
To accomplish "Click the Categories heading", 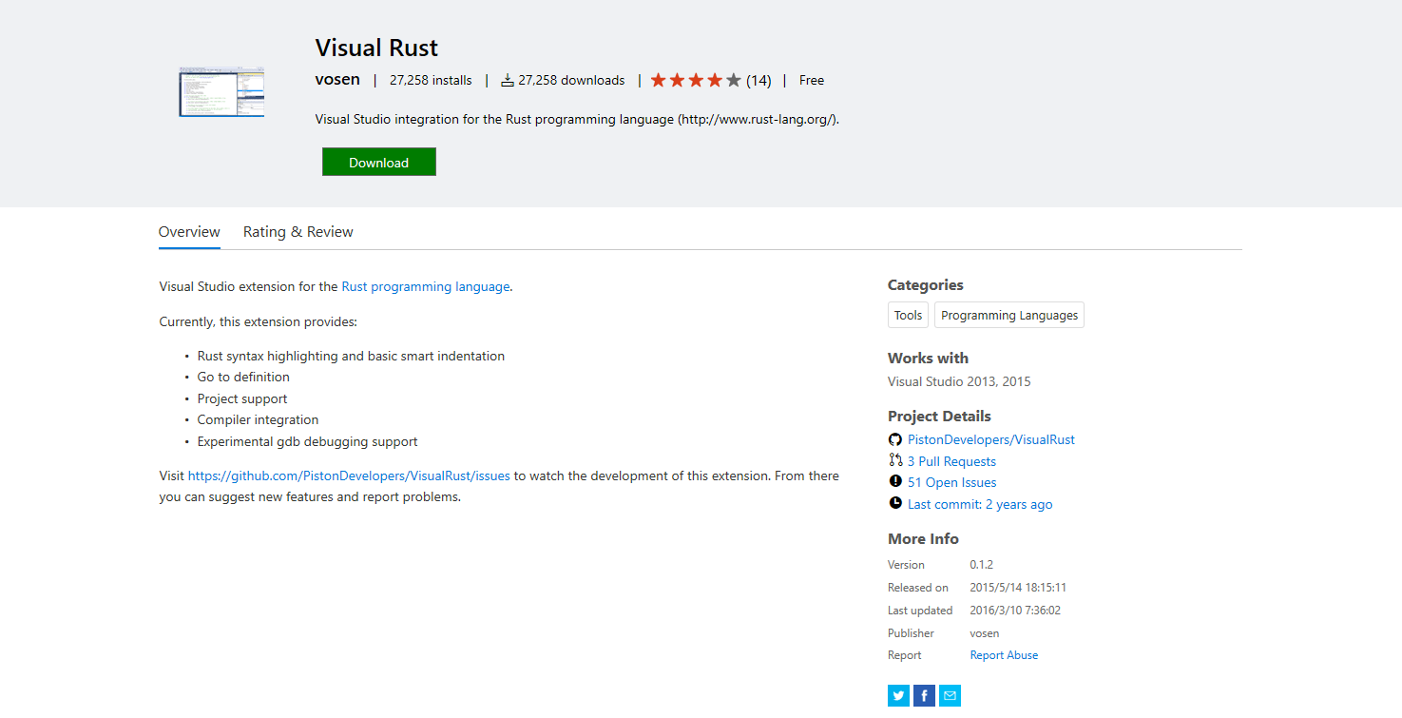I will 925,285.
